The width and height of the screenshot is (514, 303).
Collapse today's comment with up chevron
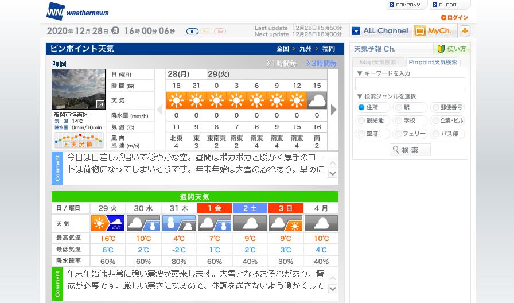[x=333, y=163]
